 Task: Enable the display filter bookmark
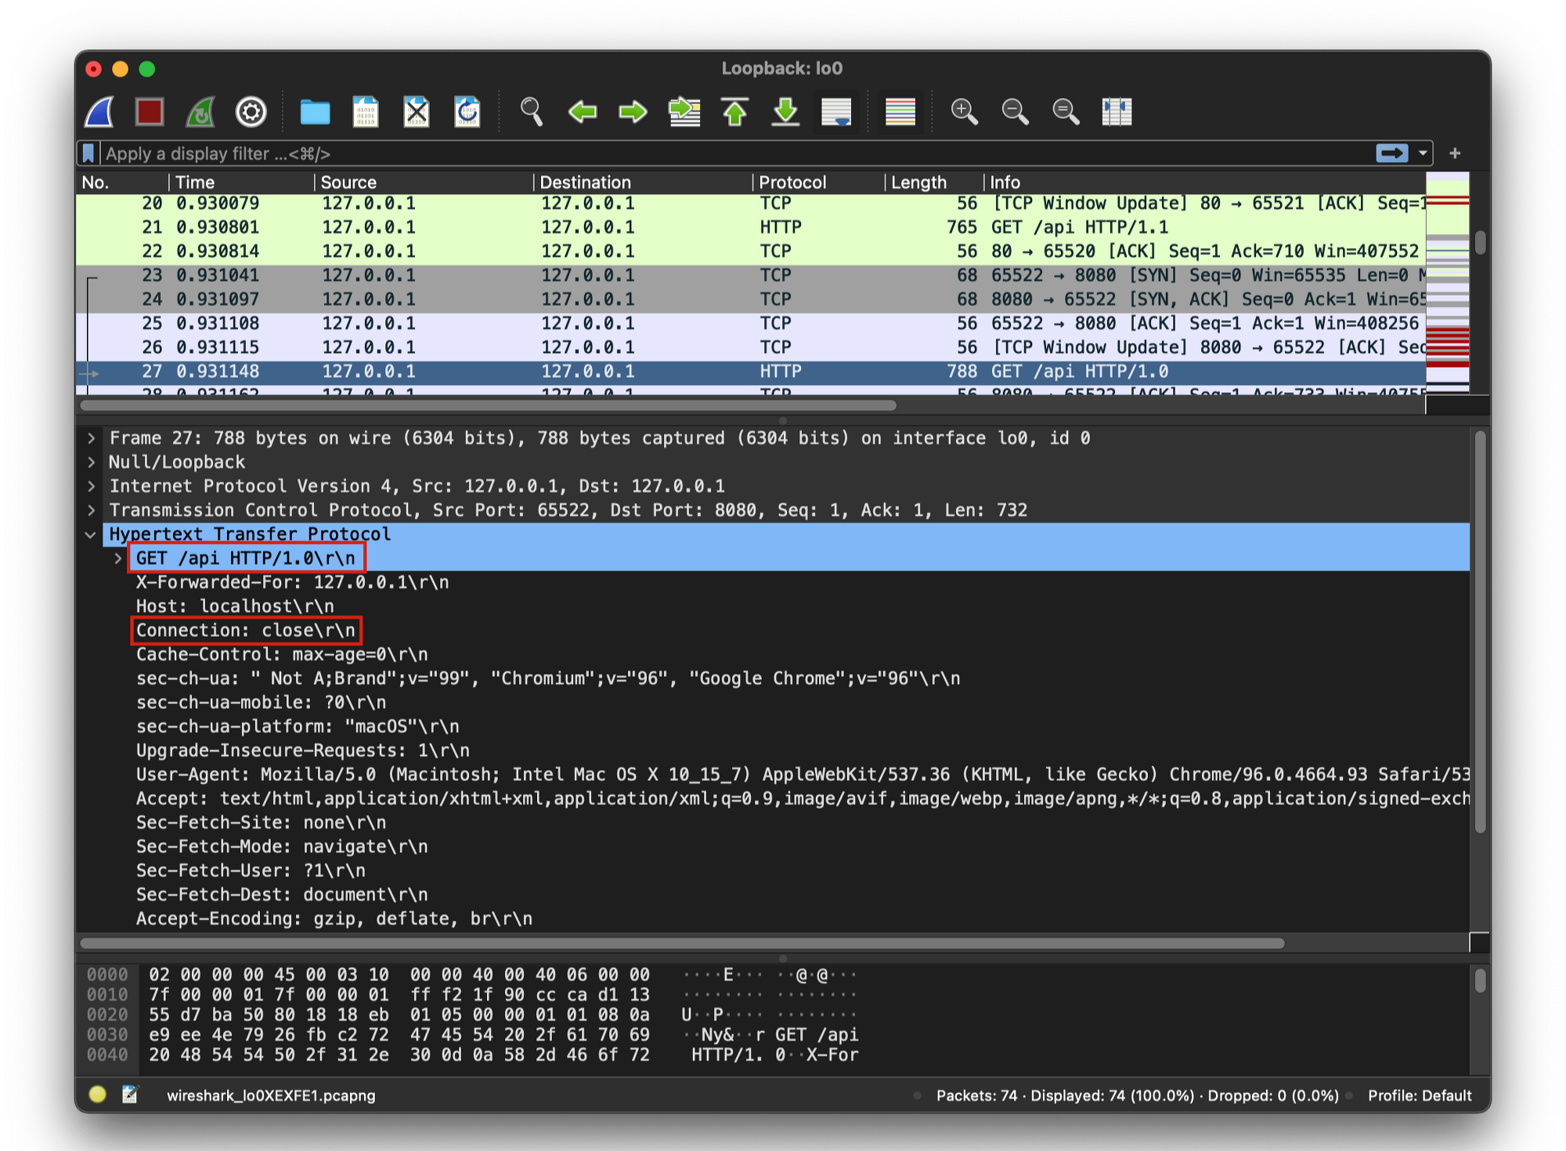(88, 153)
